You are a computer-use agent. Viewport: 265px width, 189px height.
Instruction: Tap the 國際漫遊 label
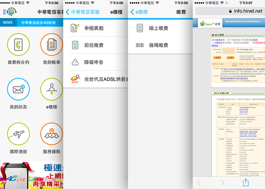(19, 152)
